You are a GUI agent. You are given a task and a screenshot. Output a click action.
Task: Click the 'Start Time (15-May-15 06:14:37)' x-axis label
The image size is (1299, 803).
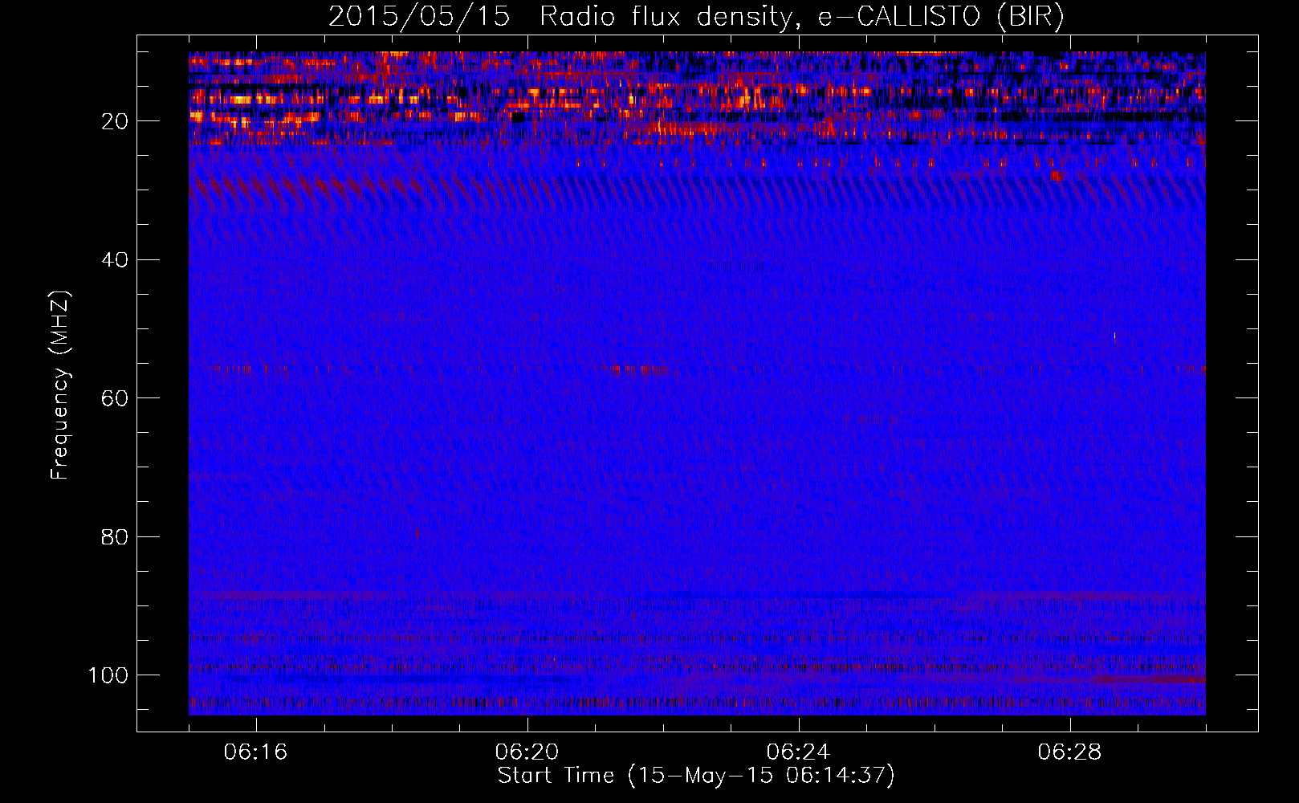(696, 776)
